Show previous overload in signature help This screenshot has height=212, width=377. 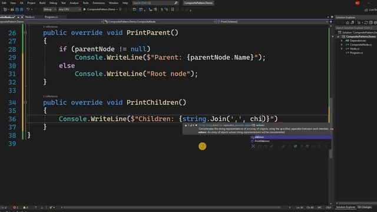pyautogui.click(x=186, y=125)
